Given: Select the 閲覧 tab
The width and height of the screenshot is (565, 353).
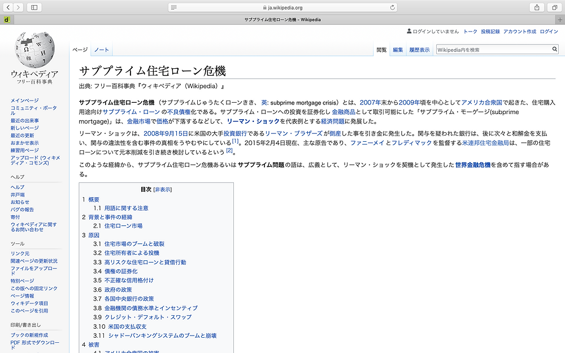Looking at the screenshot, I should 381,50.
